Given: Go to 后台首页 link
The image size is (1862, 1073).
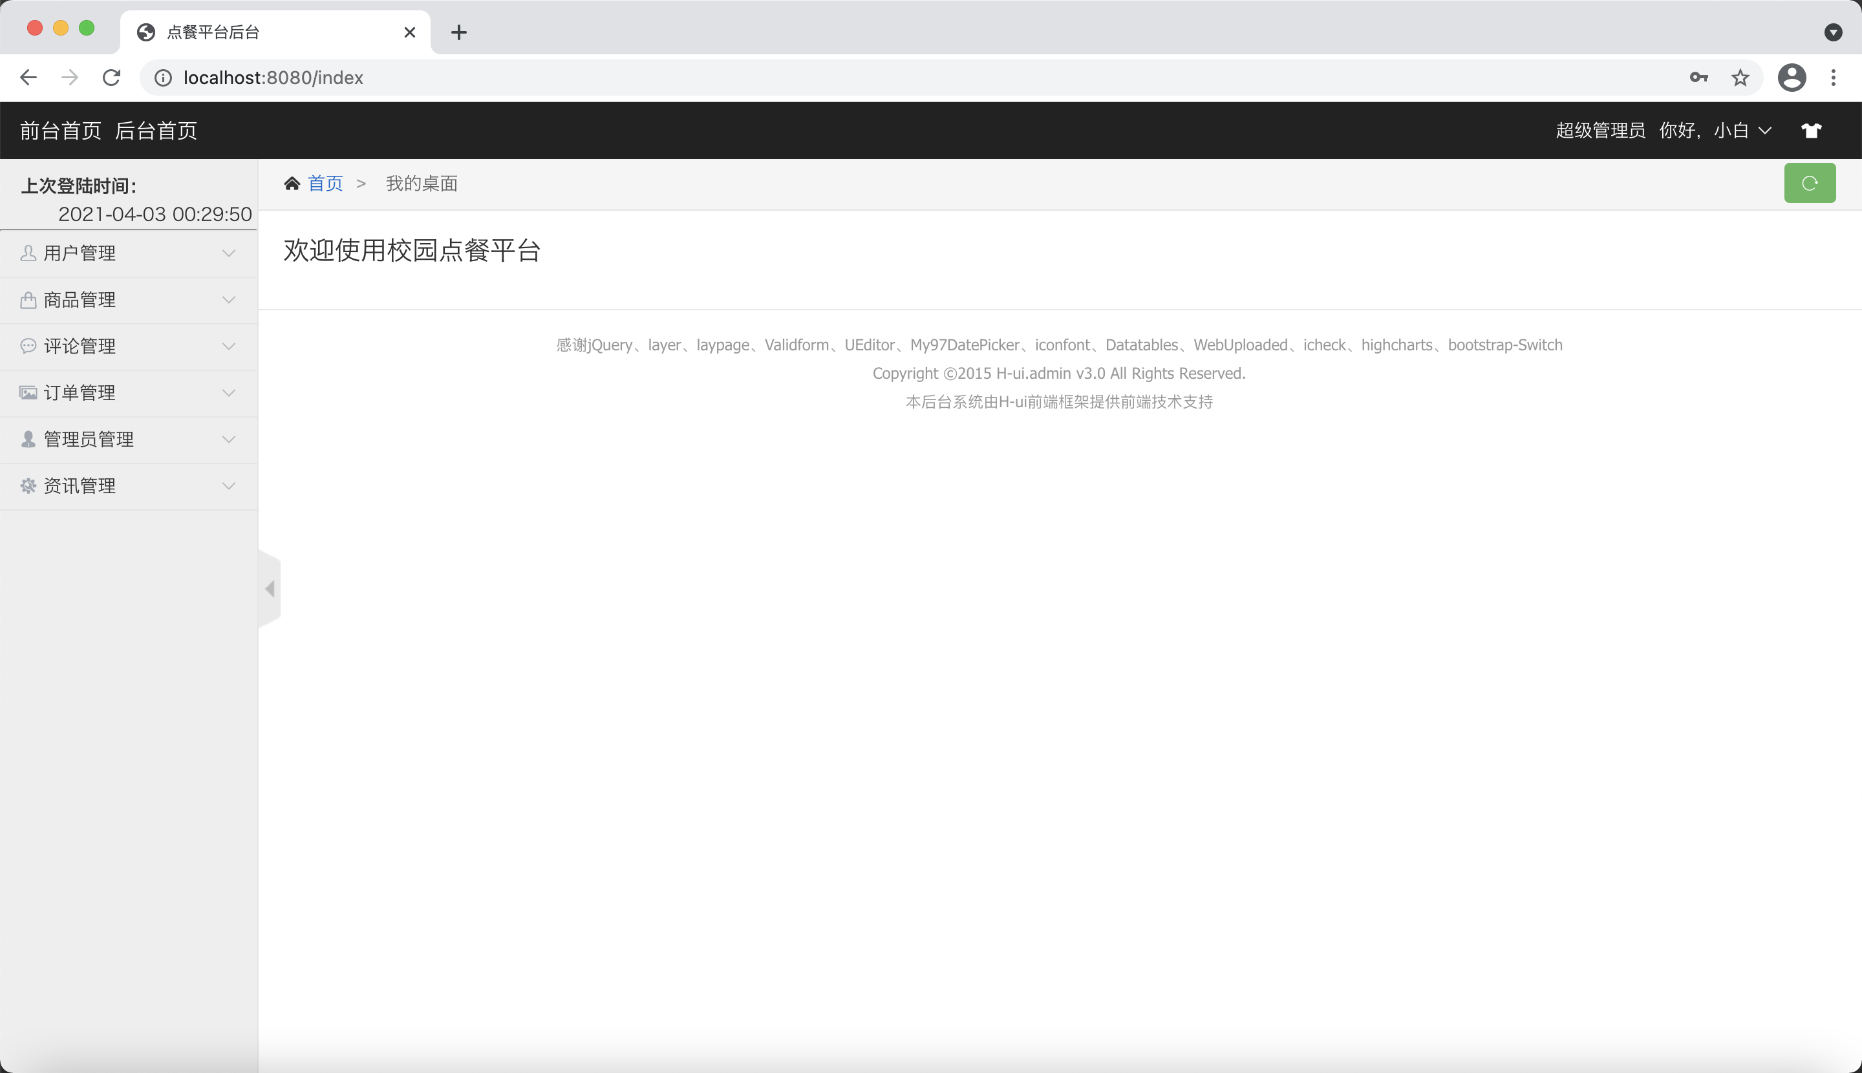Looking at the screenshot, I should 156,131.
